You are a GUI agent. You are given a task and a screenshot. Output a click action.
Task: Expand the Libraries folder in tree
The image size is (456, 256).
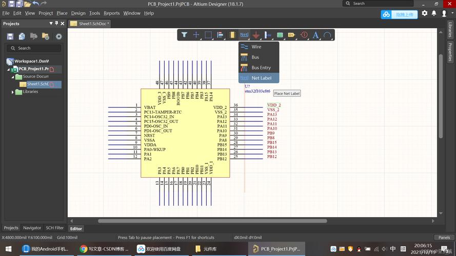coord(13,92)
